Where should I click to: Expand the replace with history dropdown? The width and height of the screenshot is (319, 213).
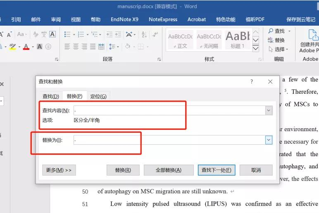pos(269,140)
